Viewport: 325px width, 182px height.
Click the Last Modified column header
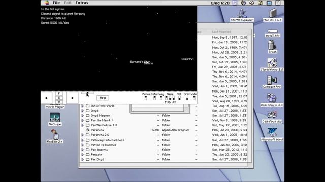point(221,32)
